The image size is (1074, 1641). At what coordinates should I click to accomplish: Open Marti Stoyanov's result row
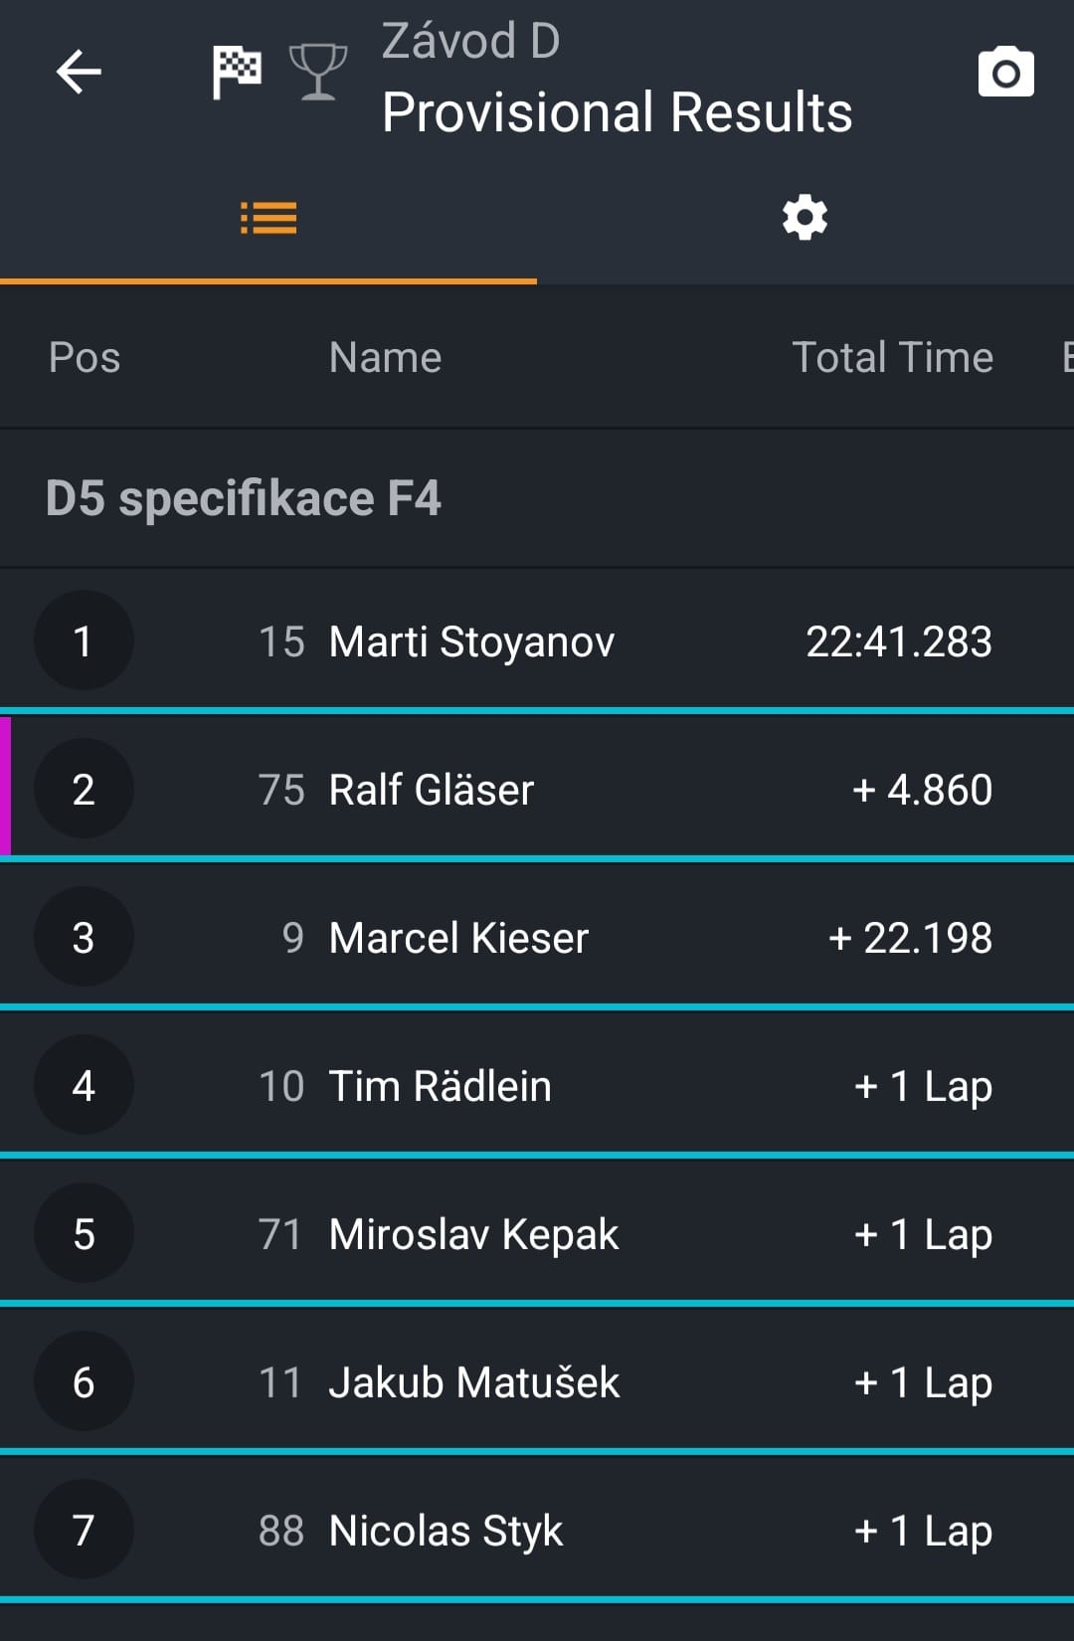tap(537, 641)
